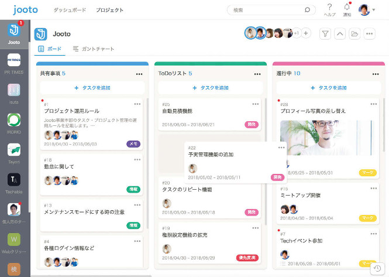Open options for card プロフィール写真の差し替え
The width and height of the screenshot is (389, 277).
click(374, 104)
